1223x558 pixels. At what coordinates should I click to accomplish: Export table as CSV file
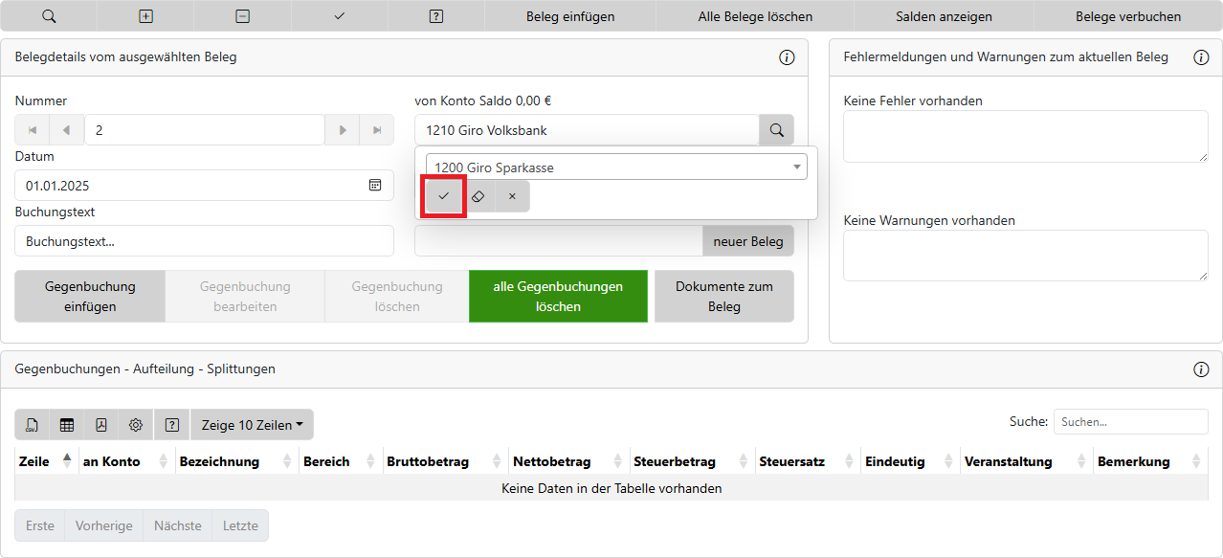pyautogui.click(x=33, y=425)
